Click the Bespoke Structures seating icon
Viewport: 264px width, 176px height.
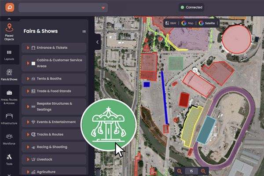[33, 106]
